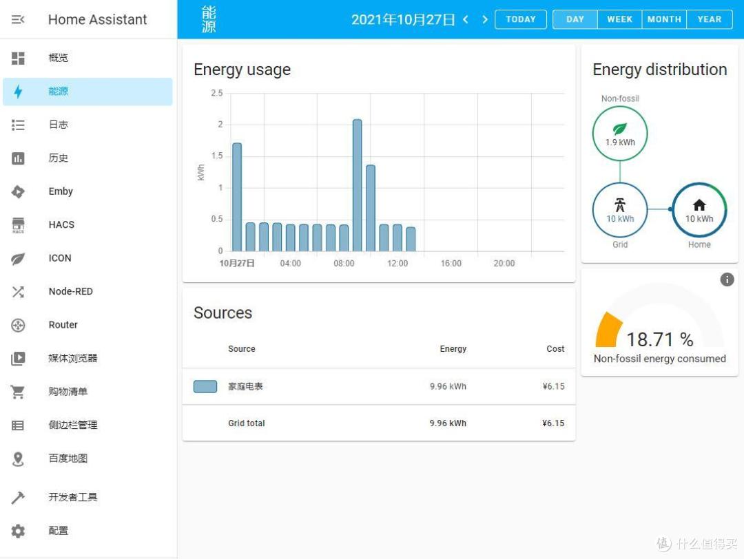This screenshot has width=744, height=559.
Task: Collapse the sidebar with the menu icon
Action: tap(17, 19)
